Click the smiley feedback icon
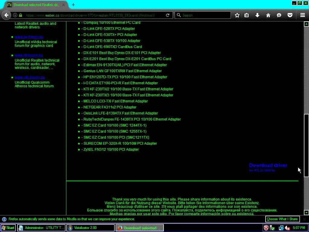 pyautogui.click(x=279, y=15)
